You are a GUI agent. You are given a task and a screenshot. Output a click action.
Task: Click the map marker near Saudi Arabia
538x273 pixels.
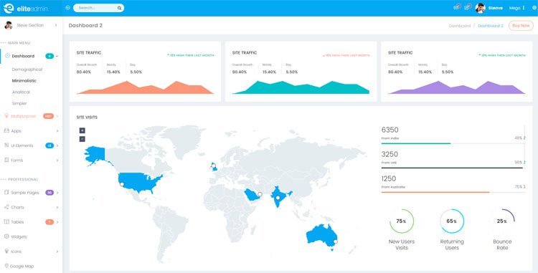[x=260, y=194]
